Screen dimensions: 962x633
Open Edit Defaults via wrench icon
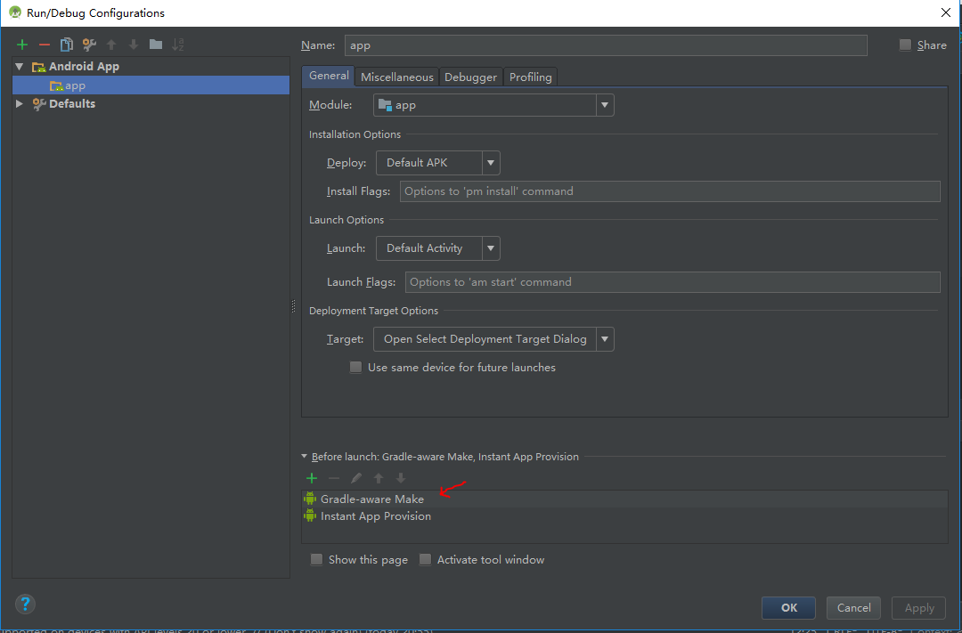[x=87, y=44]
